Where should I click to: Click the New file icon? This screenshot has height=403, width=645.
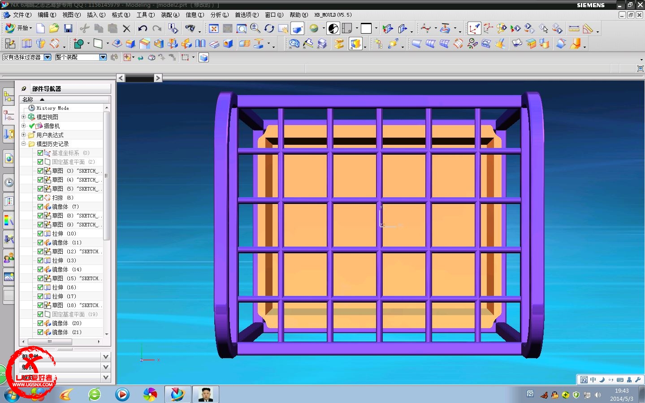click(x=41, y=29)
